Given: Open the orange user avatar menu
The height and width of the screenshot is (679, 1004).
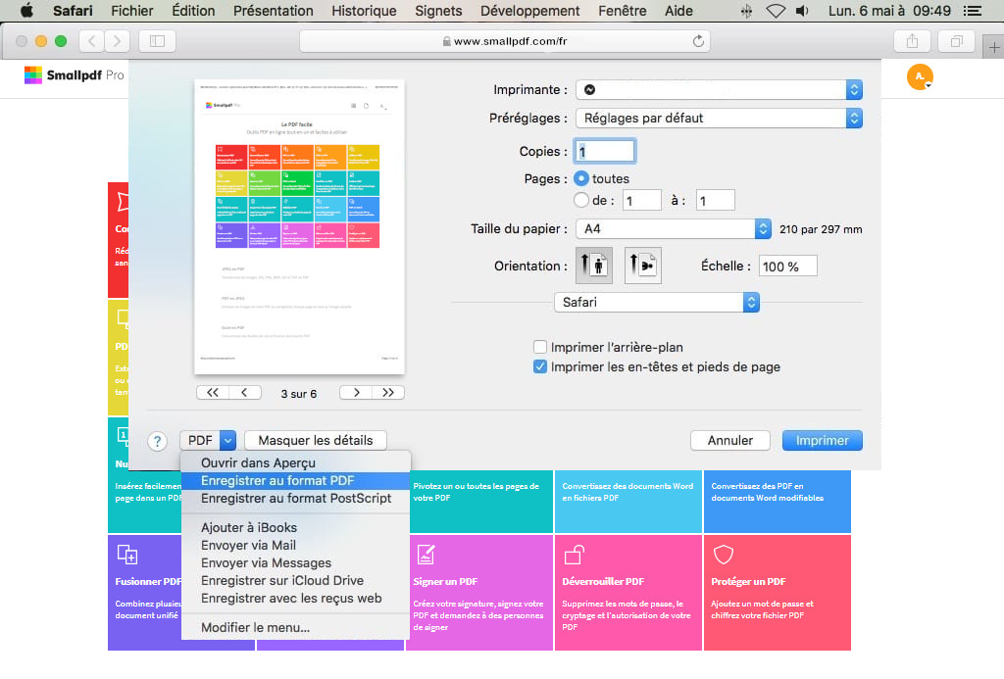Looking at the screenshot, I should 920,76.
